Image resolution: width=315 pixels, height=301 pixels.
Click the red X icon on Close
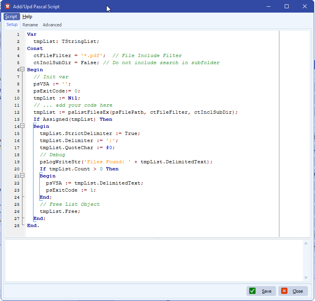tap(284, 291)
